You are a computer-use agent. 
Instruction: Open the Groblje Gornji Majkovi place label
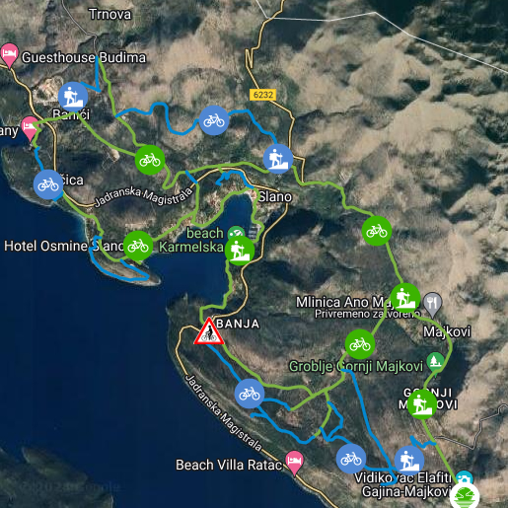point(356,367)
